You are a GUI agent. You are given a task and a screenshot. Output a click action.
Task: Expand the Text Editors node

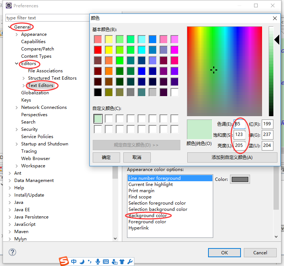point(24,85)
